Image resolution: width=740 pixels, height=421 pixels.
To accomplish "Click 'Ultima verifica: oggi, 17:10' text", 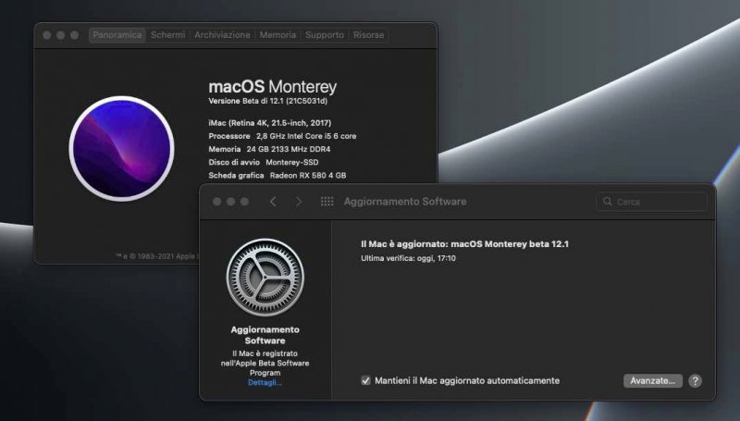I will click(x=408, y=258).
